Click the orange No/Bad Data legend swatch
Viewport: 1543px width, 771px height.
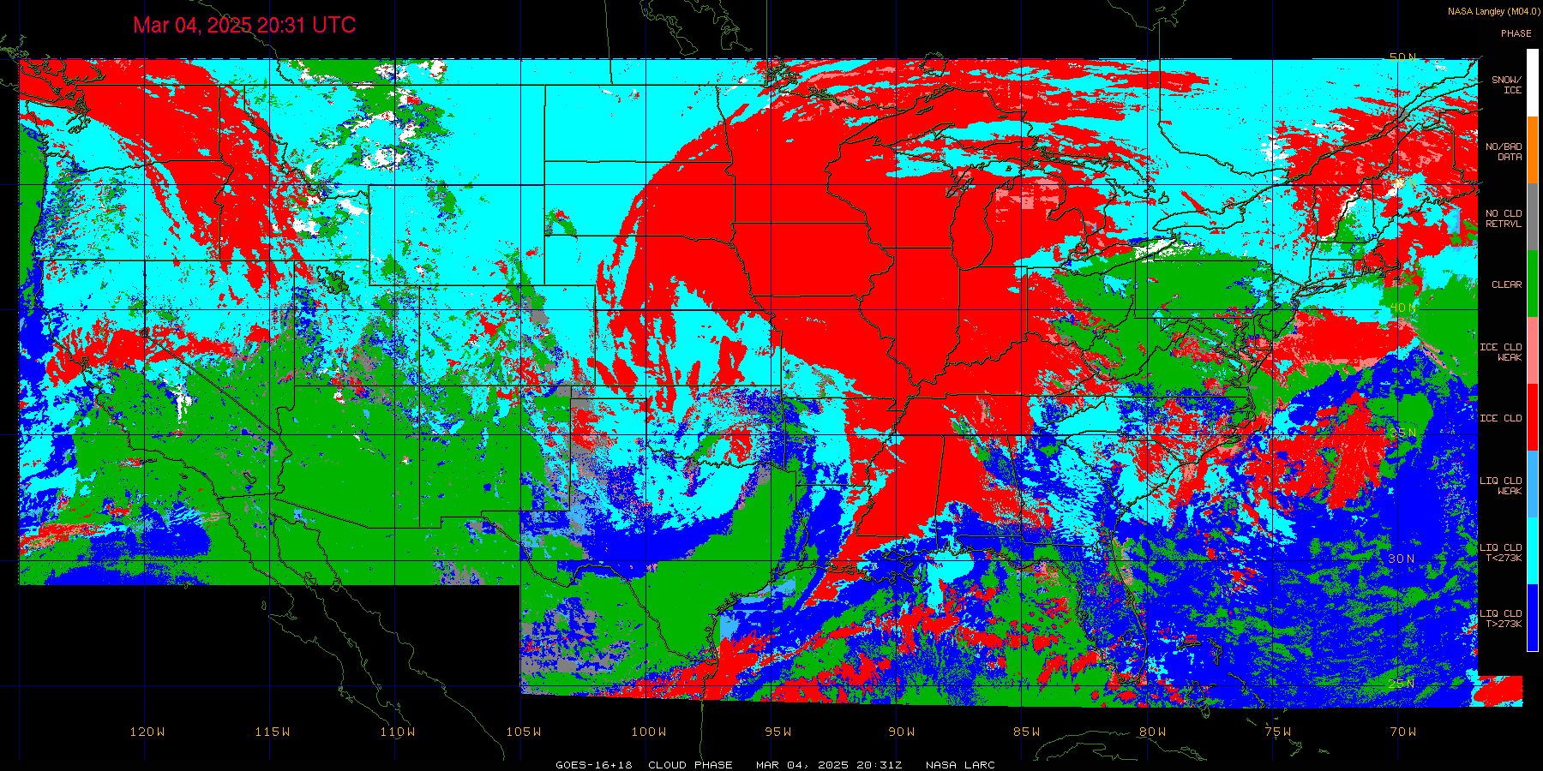coord(1533,150)
